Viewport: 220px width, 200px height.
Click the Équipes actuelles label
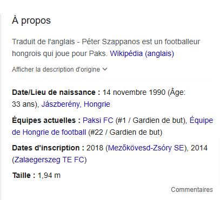coord(46,120)
